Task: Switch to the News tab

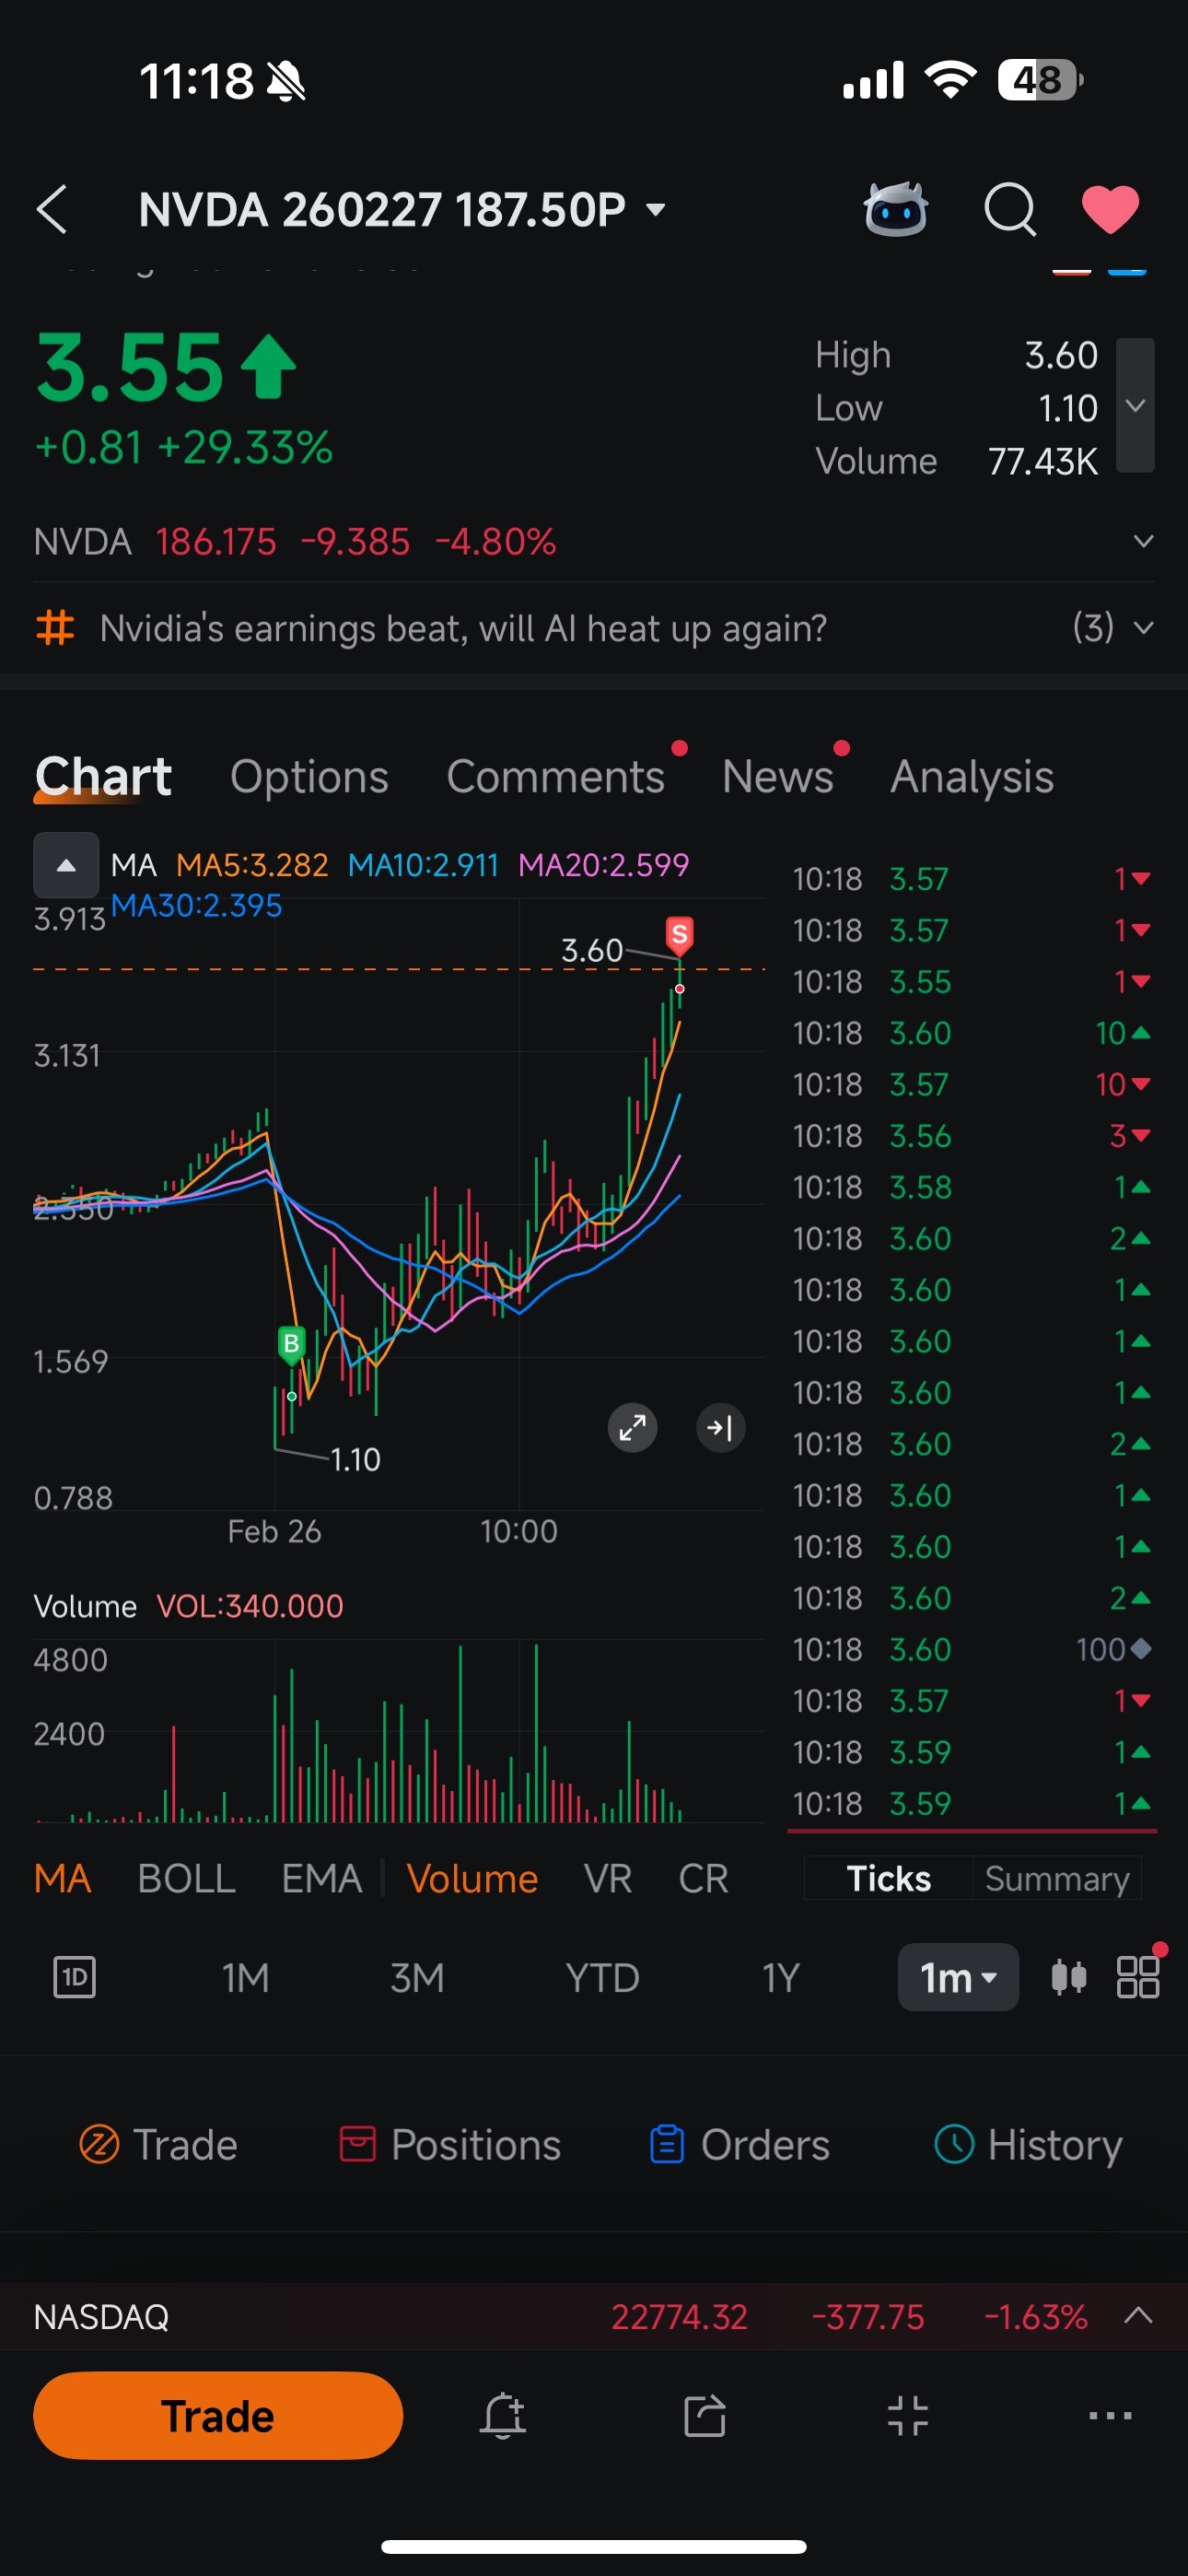Action: [777, 776]
